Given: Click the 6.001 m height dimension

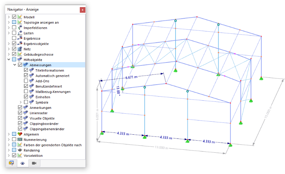Looking at the screenshot, I should point(97,115).
